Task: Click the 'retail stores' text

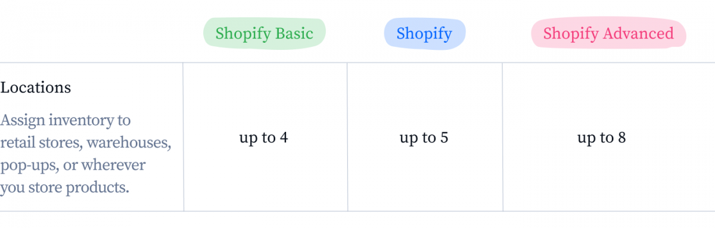Action: 47,143
